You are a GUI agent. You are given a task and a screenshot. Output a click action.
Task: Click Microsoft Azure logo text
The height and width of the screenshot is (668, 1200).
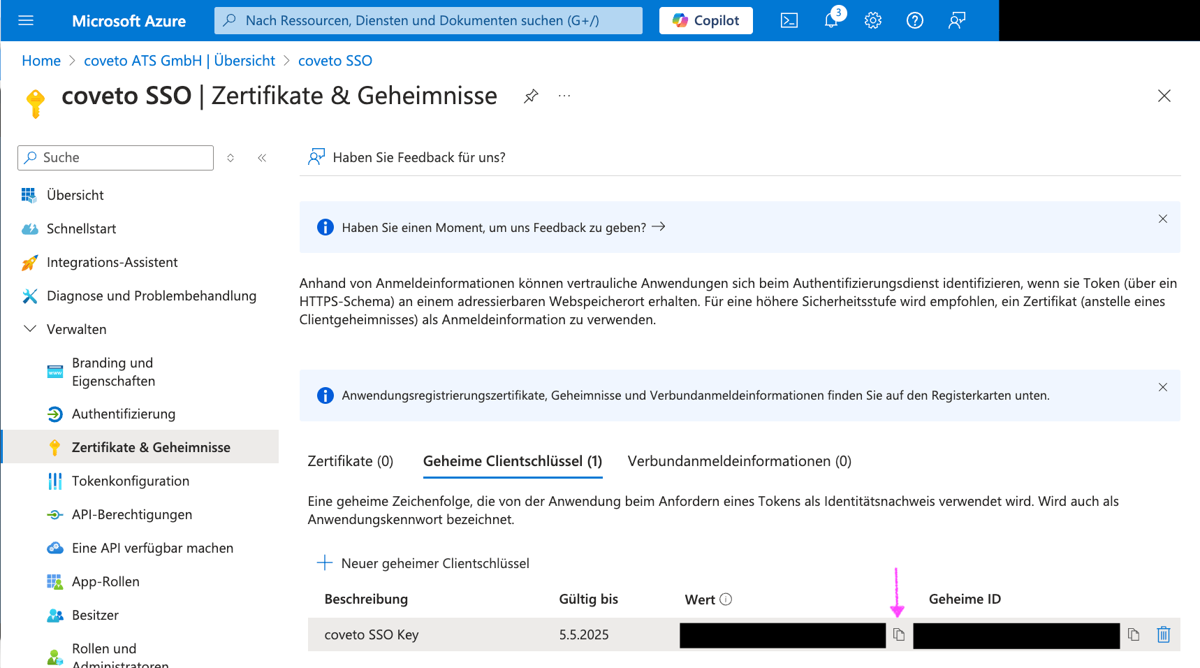[129, 21]
